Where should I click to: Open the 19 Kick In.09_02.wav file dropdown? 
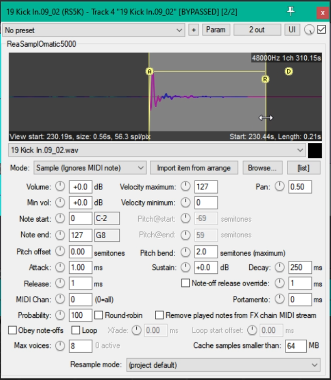pos(157,150)
